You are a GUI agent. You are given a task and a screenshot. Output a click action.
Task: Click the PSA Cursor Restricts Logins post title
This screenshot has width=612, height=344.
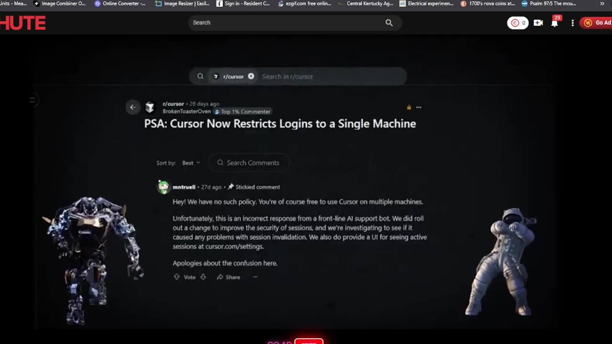tap(280, 124)
